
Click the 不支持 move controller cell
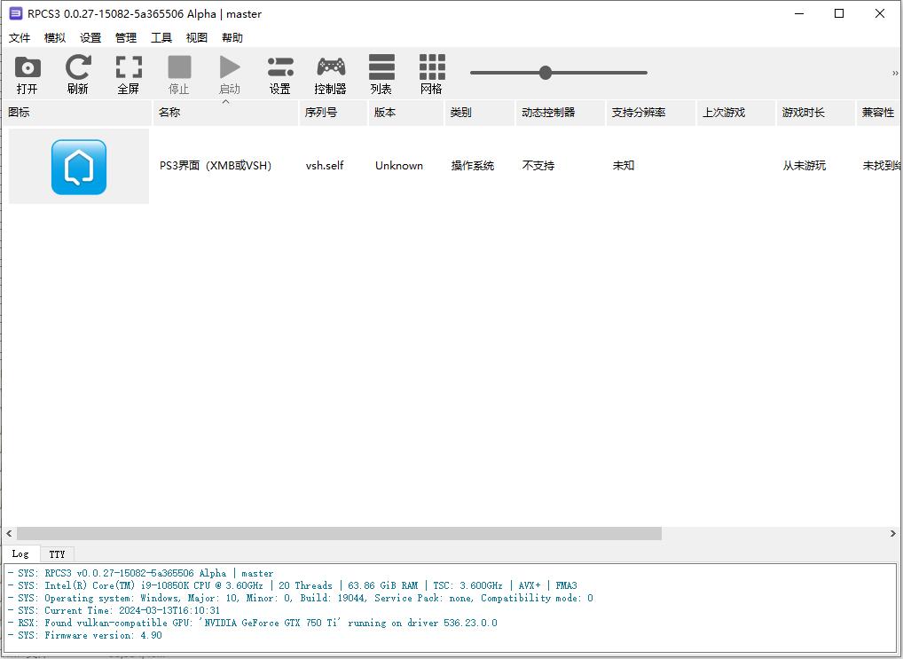tap(538, 166)
